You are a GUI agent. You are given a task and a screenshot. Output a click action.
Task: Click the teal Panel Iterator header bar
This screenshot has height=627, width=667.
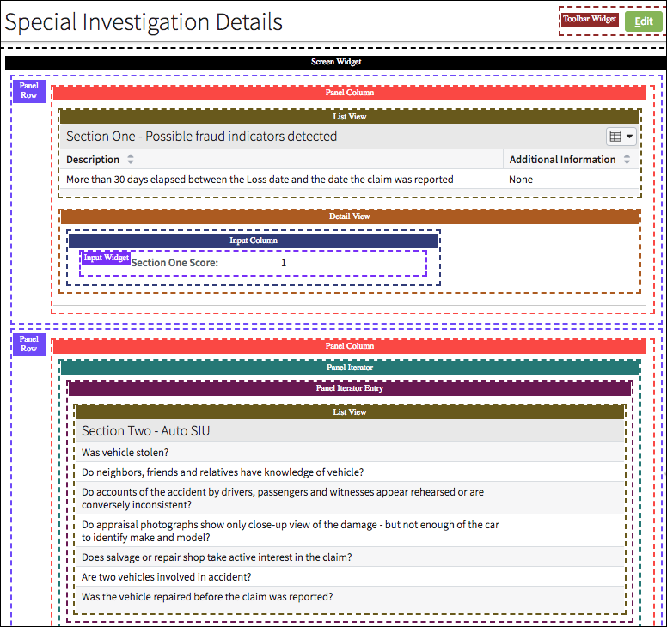click(349, 368)
